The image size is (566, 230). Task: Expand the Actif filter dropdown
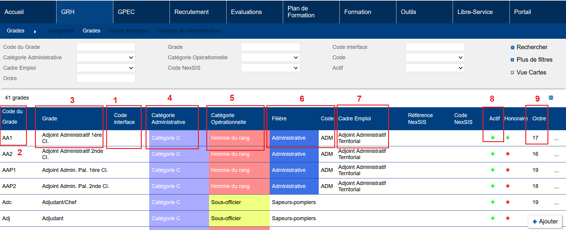pyautogui.click(x=435, y=68)
